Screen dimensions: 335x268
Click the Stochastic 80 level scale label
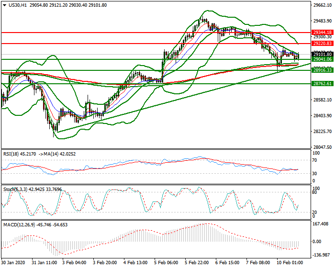coord(315,192)
